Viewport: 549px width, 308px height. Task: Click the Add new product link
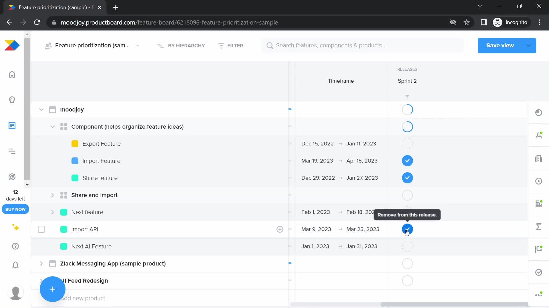point(83,298)
